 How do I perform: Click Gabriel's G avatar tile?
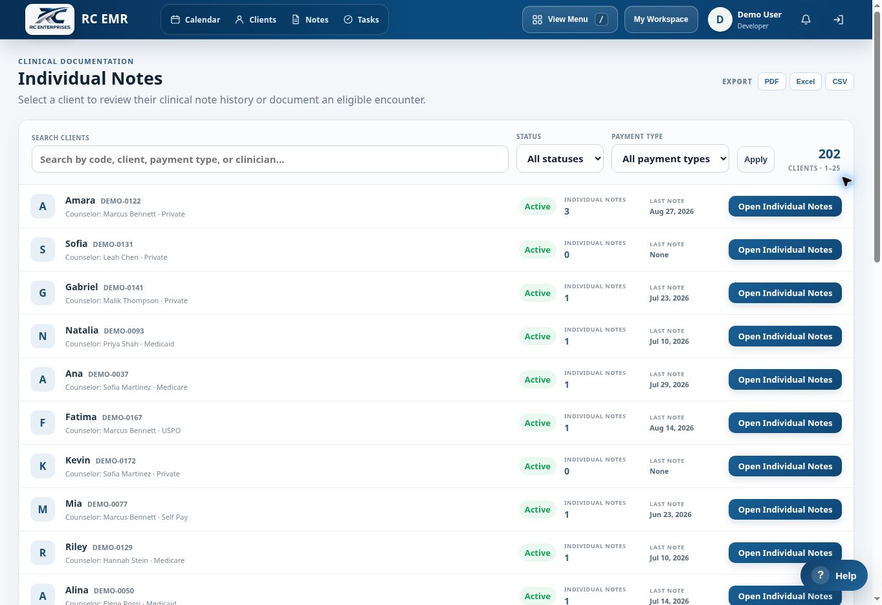coord(43,293)
